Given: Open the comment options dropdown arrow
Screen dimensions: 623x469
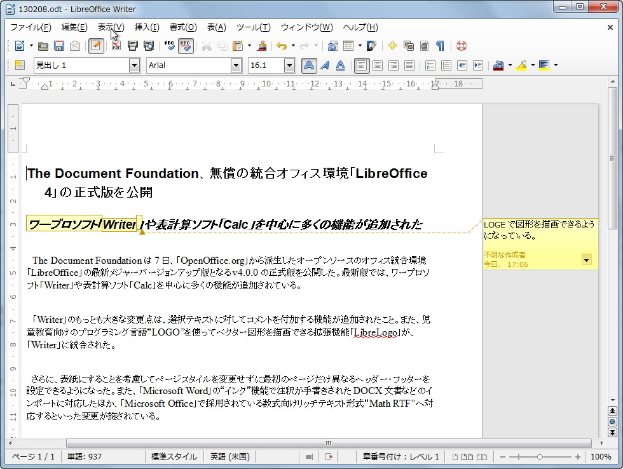Looking at the screenshot, I should [586, 260].
